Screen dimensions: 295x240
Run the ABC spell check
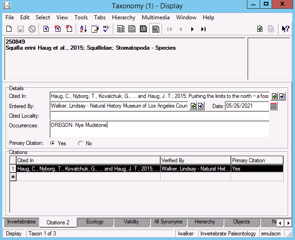coord(106,29)
